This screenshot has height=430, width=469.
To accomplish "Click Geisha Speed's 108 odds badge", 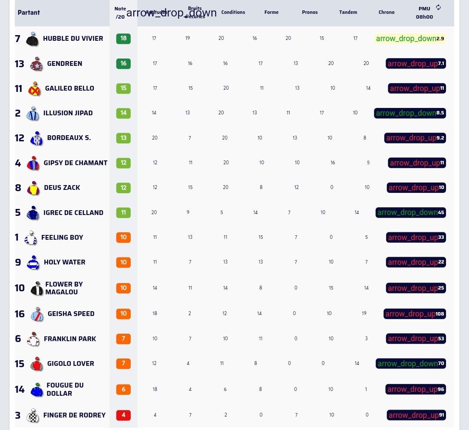I will point(415,314).
